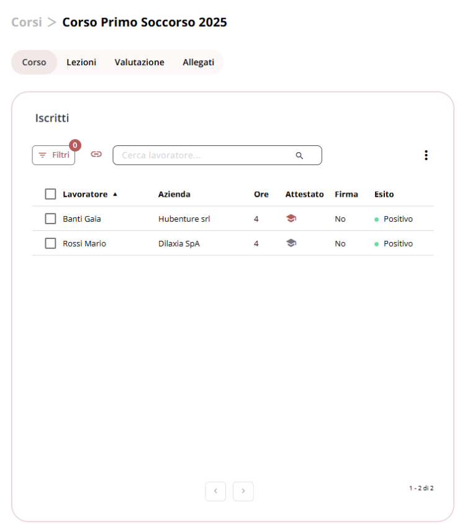Sort by the Azienda column header

(174, 194)
